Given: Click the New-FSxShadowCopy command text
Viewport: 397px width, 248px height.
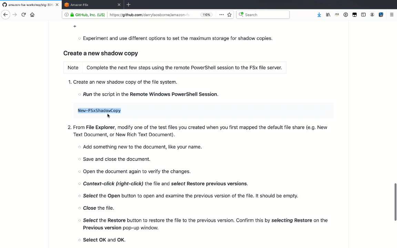Looking at the screenshot, I should (99, 110).
